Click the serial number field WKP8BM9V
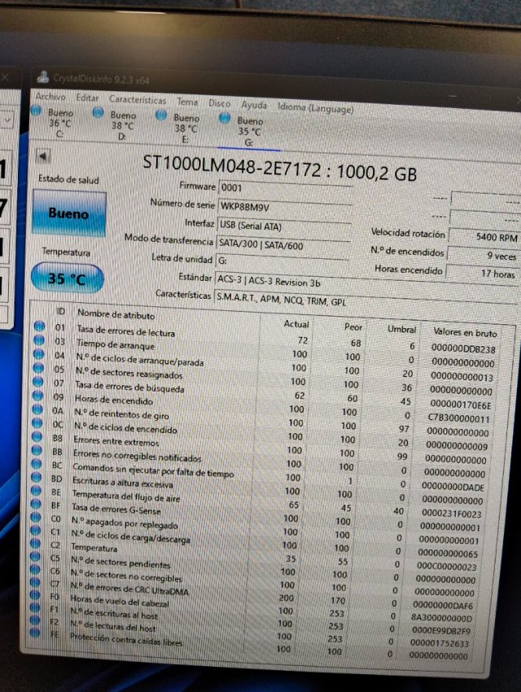The height and width of the screenshot is (692, 521). 285,207
